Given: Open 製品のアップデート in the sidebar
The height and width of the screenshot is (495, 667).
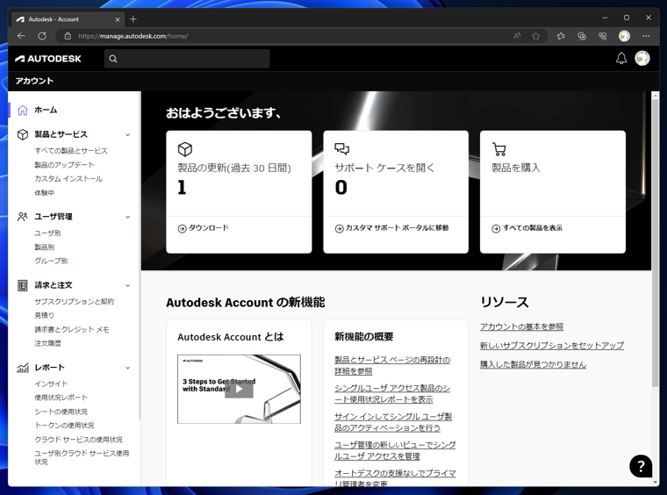Looking at the screenshot, I should coord(64,165).
